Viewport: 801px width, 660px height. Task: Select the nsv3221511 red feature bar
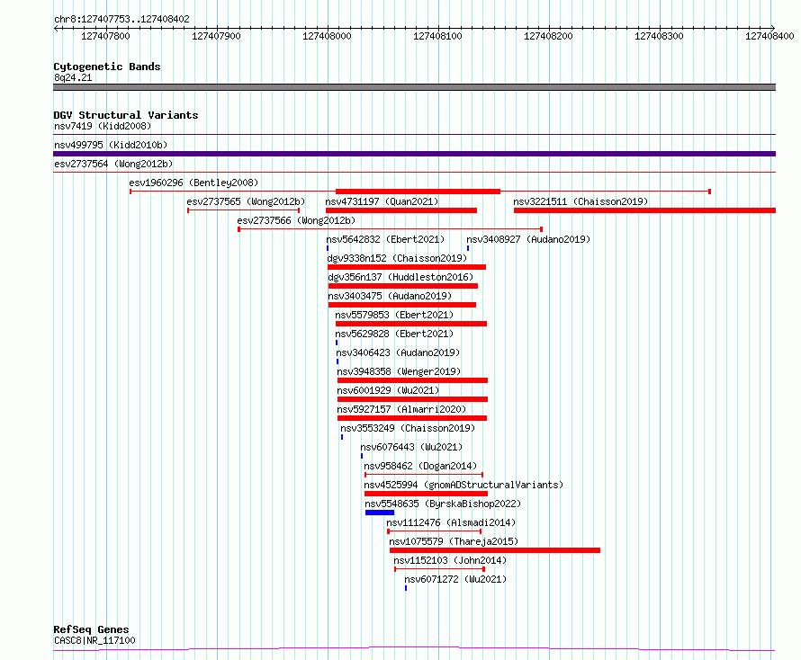(x=644, y=210)
